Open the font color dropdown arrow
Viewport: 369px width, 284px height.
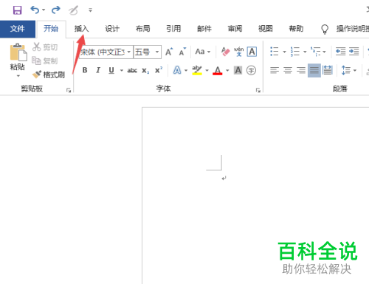pos(227,71)
